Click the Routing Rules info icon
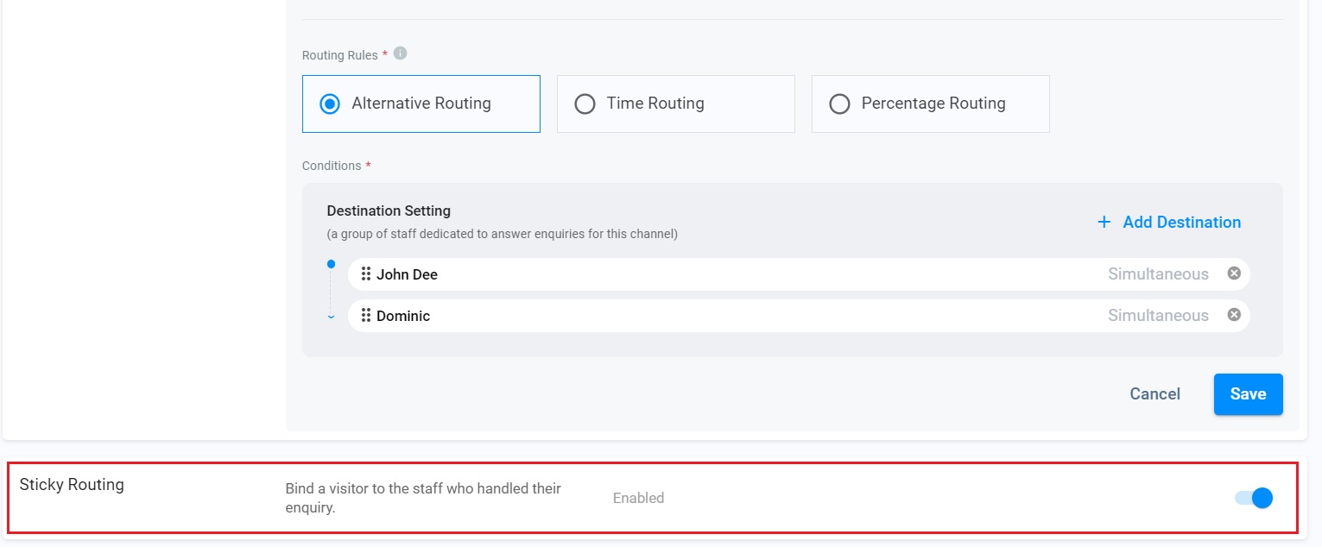The height and width of the screenshot is (547, 1322). (400, 53)
